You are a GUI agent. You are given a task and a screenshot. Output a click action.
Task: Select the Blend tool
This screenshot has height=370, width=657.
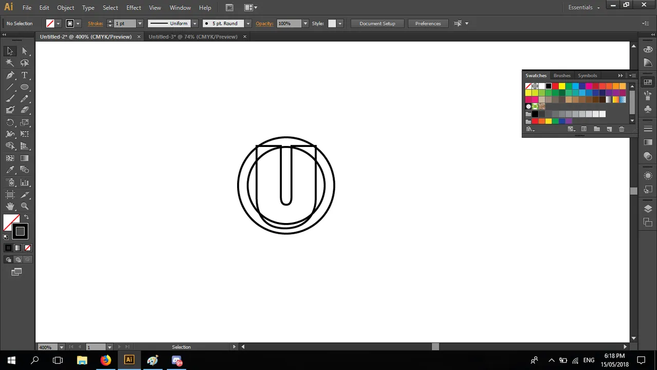(25, 170)
